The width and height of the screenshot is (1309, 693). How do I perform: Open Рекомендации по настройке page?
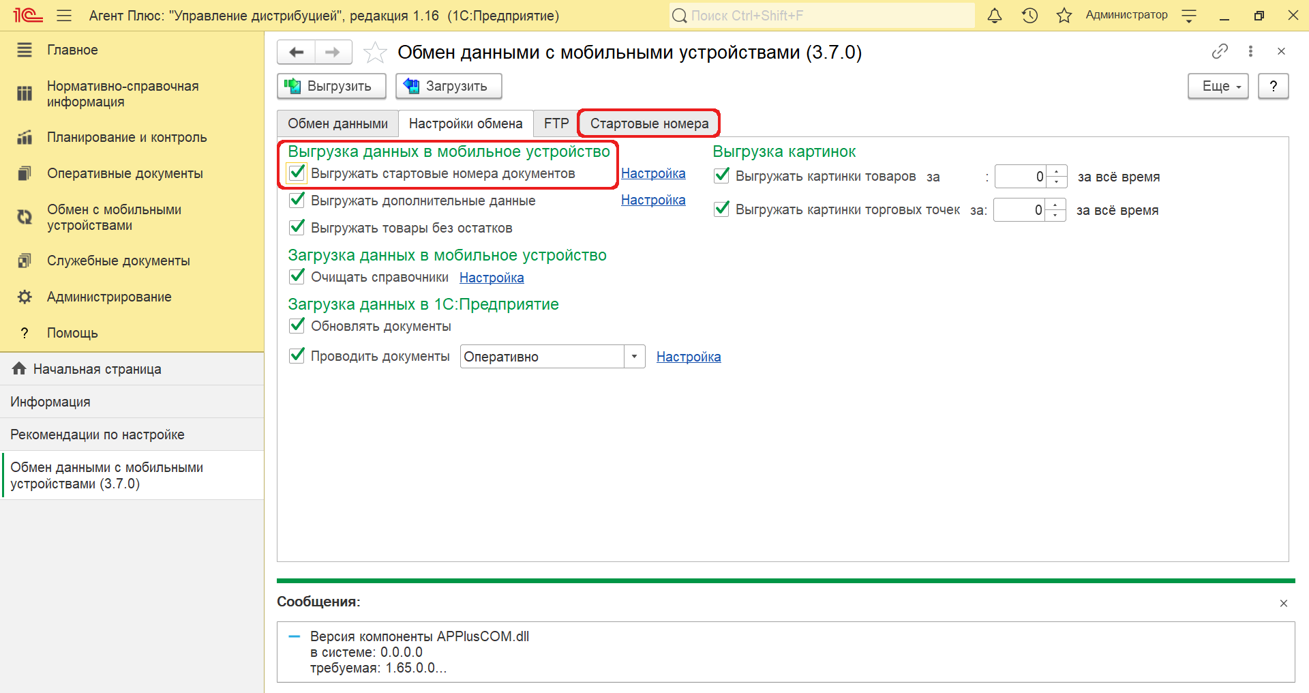[132, 434]
